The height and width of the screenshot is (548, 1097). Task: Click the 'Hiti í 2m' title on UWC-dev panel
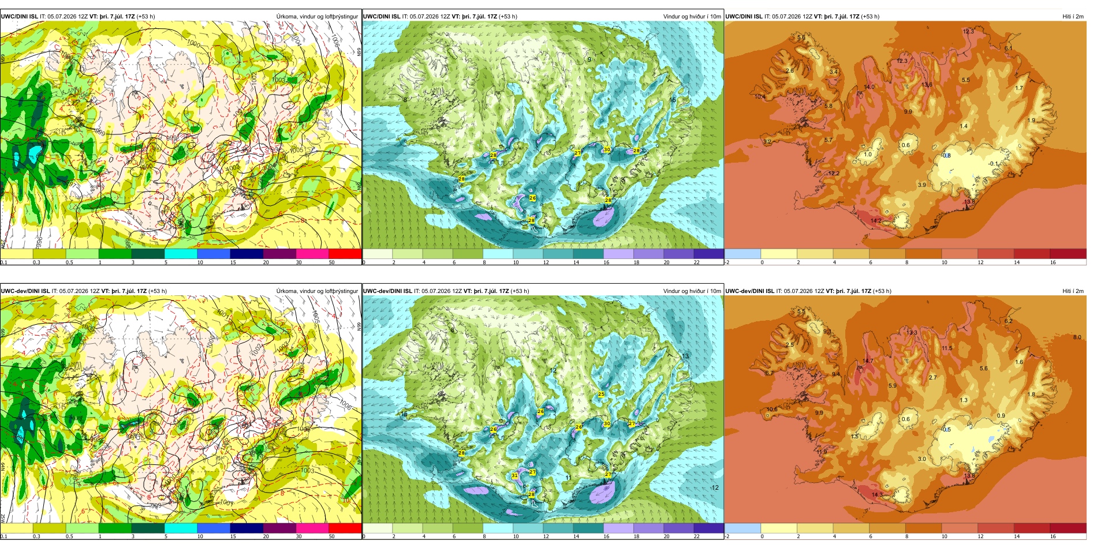[x=1073, y=291]
